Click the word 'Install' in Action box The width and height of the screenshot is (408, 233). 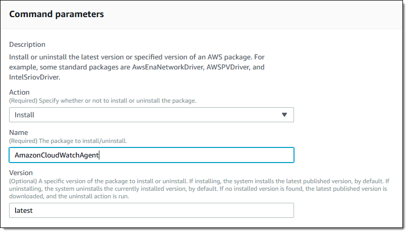pos(24,115)
